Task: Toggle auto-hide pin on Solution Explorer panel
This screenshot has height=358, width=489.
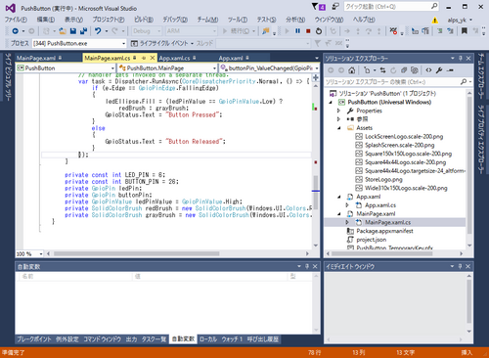Action: tap(461, 58)
